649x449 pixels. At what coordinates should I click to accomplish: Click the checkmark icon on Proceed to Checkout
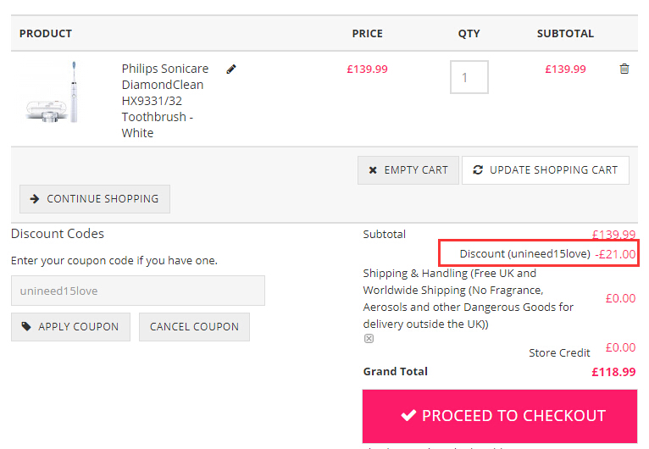point(408,415)
